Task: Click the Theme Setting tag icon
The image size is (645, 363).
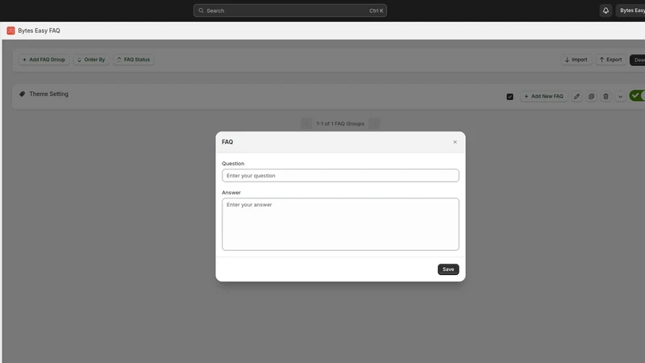Action: [x=23, y=94]
